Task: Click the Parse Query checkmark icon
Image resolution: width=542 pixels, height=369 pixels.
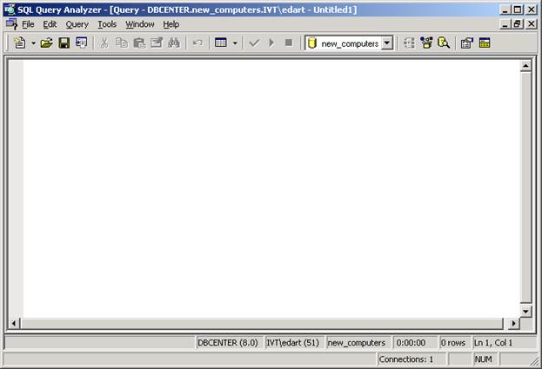Action: [254, 43]
